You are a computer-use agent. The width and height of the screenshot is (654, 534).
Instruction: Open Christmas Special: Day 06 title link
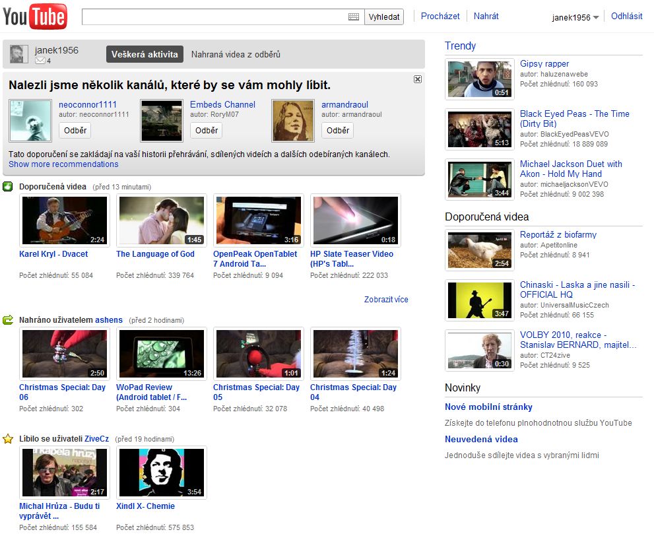tap(62, 392)
